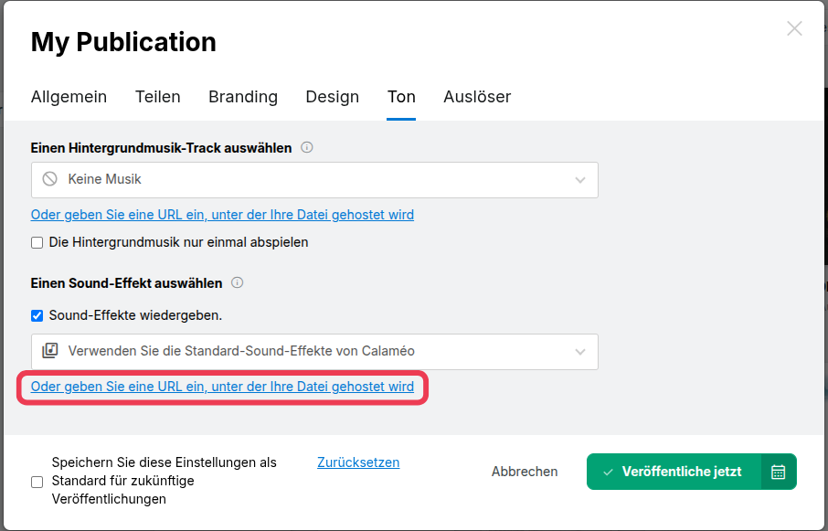This screenshot has width=828, height=531.
Task: Click the URL link under the background music dropdown
Action: pos(222,215)
